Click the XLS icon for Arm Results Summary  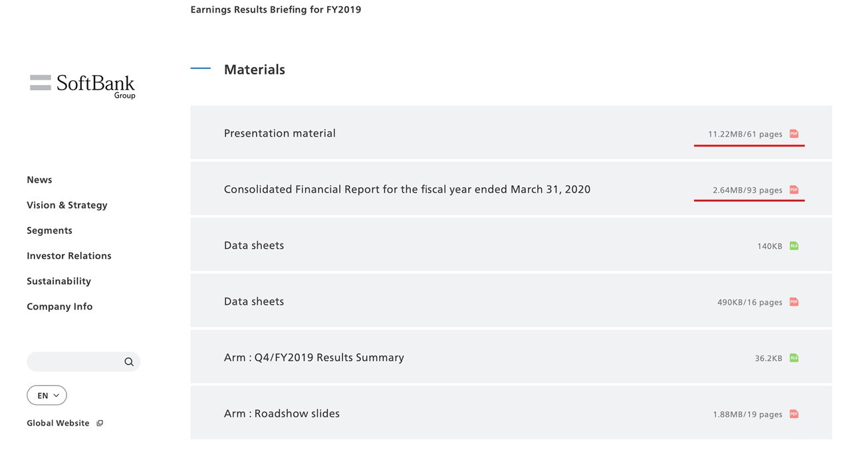(x=794, y=358)
